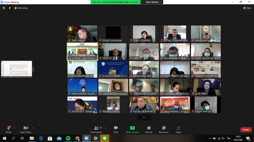Expand the audio settings arrow next to Audio
This screenshot has width=254, height=142.
click(15, 128)
